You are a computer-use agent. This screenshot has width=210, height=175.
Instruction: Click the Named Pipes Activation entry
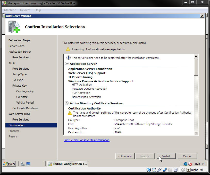pos(86,97)
